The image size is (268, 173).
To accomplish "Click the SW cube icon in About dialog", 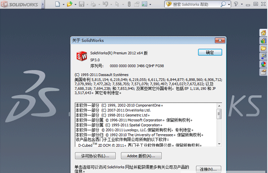I will 81,56.
